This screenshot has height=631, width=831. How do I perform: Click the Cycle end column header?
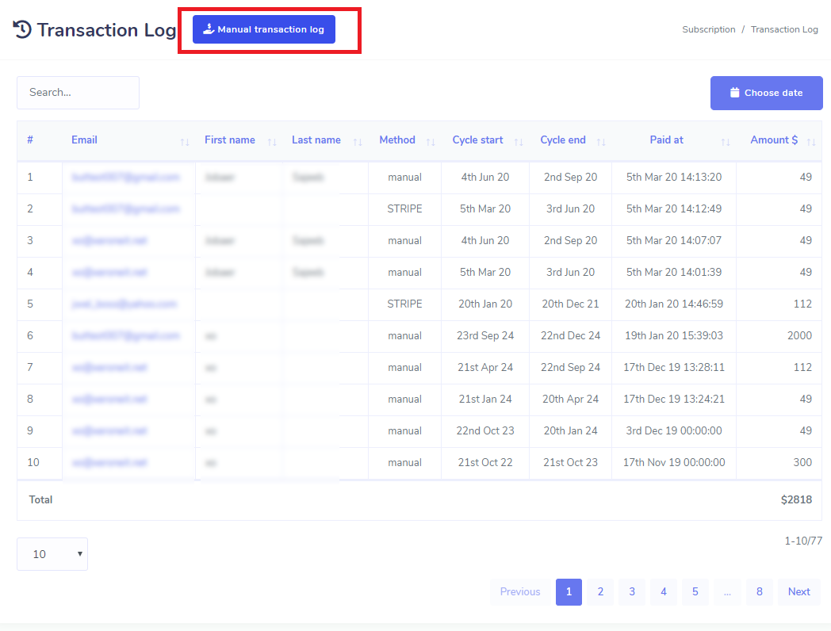click(x=563, y=140)
